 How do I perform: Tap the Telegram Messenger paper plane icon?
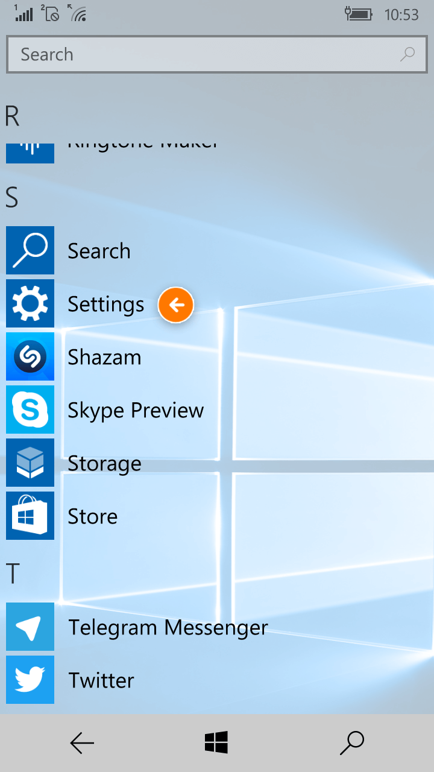click(30, 627)
